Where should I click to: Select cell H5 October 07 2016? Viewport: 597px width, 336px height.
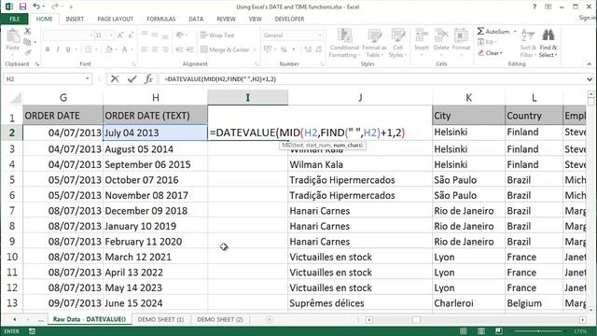pyautogui.click(x=156, y=180)
